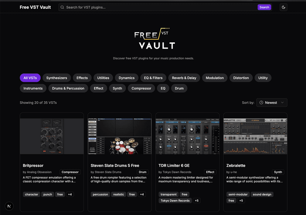The height and width of the screenshot is (215, 306).
Task: Select the EQ filter chip
Action: pos(163,88)
